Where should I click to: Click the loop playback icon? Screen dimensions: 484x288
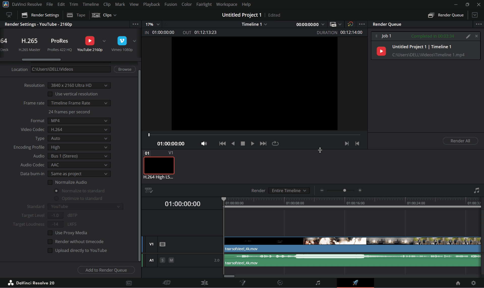(275, 143)
